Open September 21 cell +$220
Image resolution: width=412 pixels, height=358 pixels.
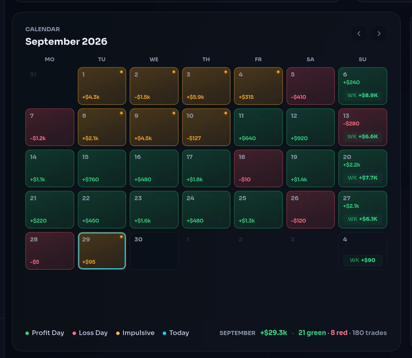point(50,210)
